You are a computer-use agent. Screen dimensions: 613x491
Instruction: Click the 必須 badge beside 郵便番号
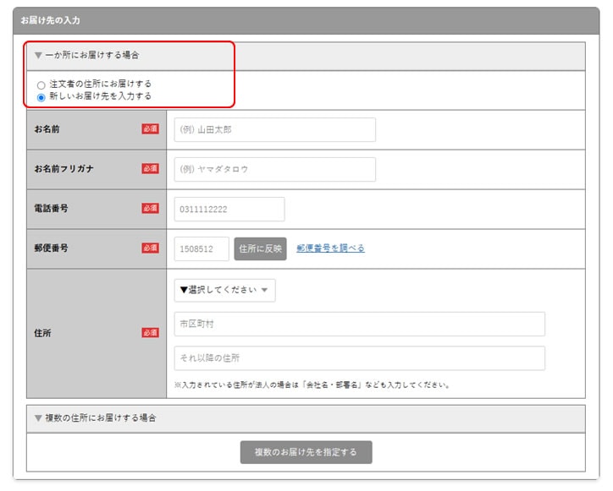pos(150,248)
